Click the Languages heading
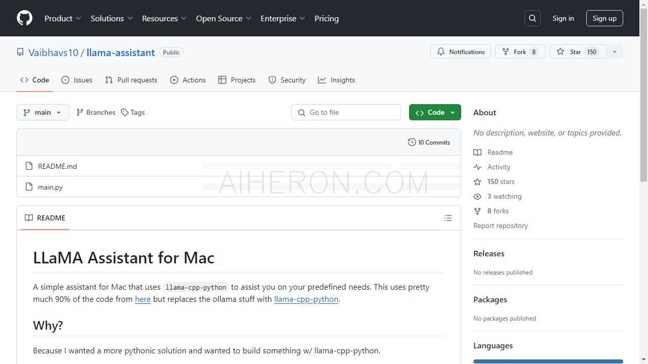 (493, 345)
